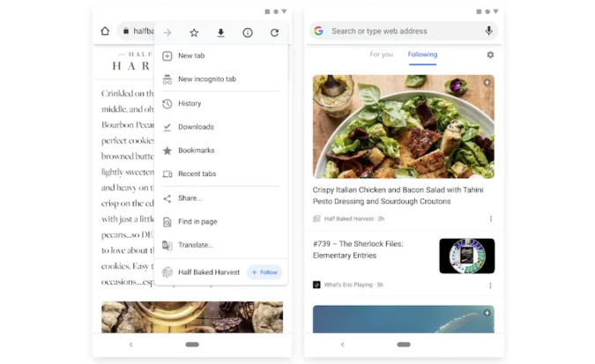595x364 pixels.
Task: Open options for Half Baked Harvest article
Action: 491,219
